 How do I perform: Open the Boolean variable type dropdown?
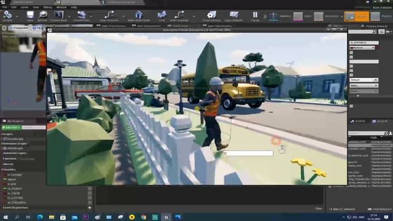point(362,48)
